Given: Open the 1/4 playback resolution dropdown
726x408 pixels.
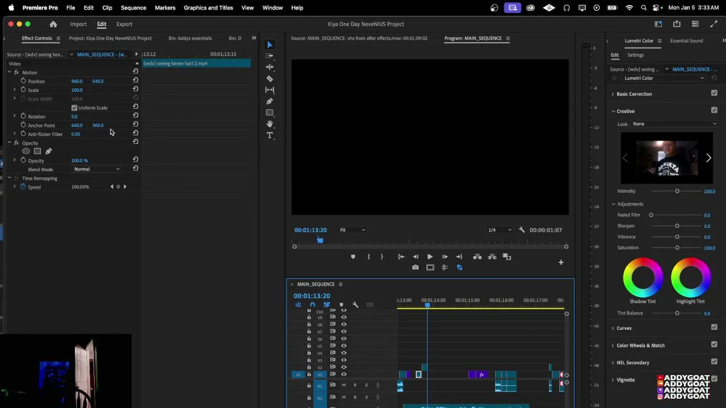Looking at the screenshot, I should pos(500,230).
